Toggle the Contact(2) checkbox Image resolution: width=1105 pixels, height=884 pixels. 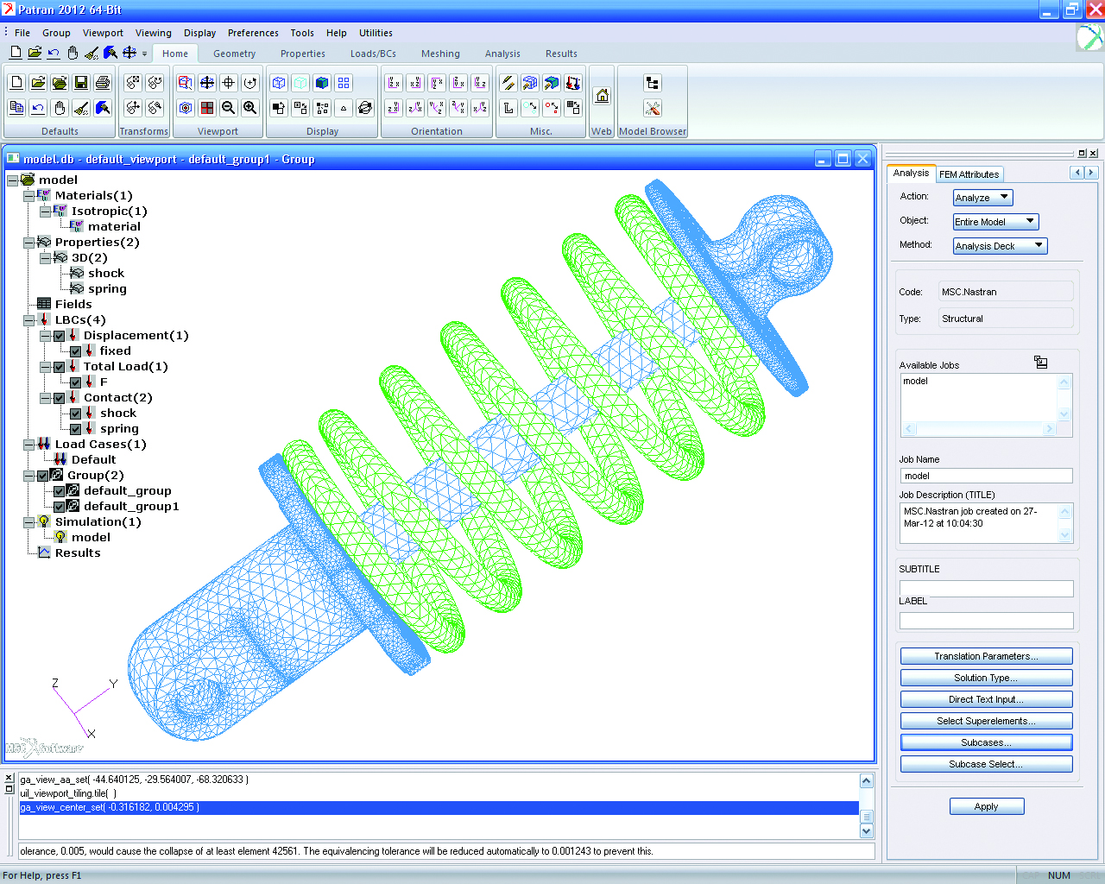point(60,398)
